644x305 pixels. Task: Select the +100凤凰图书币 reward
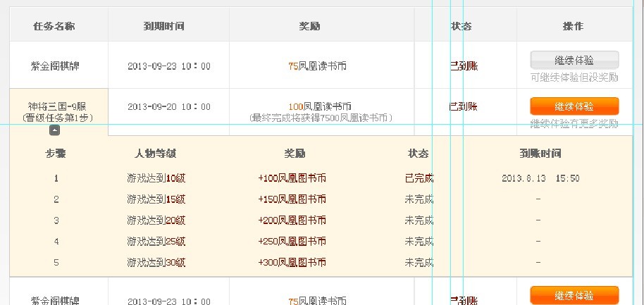[292, 178]
